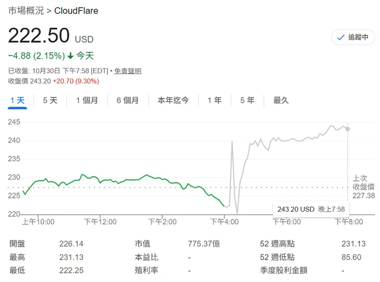
Task: Click the 下午2:00 axis label
Action: (x=162, y=221)
